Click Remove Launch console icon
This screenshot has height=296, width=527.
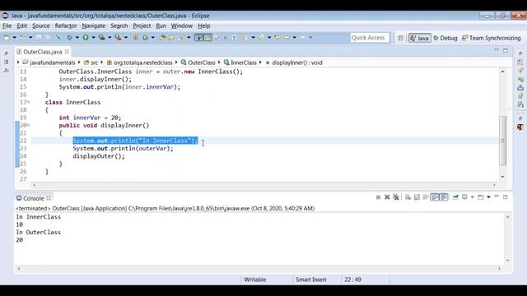(x=387, y=197)
